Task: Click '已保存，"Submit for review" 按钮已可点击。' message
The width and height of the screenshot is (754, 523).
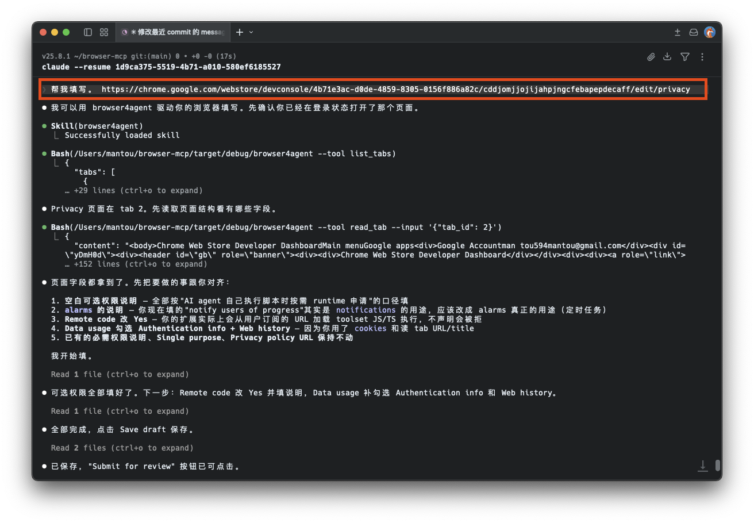Action: click(145, 466)
